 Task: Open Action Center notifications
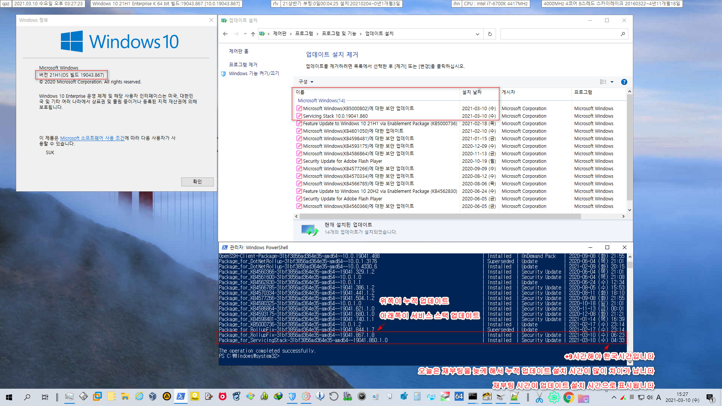(x=710, y=397)
